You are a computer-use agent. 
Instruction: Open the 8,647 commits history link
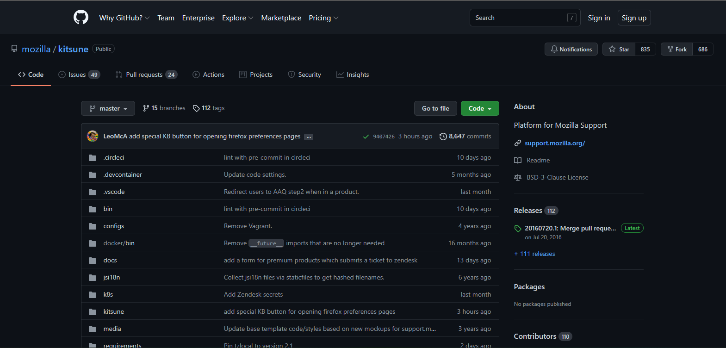pos(465,136)
